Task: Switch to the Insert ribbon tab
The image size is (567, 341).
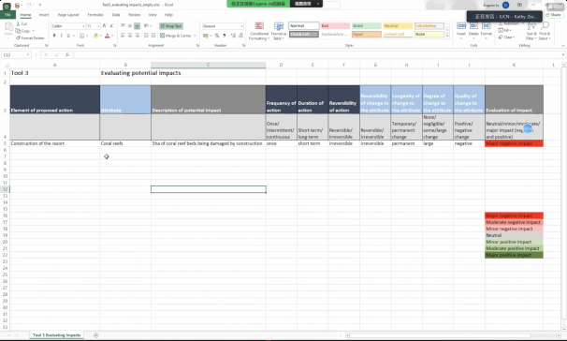Action: (x=44, y=15)
